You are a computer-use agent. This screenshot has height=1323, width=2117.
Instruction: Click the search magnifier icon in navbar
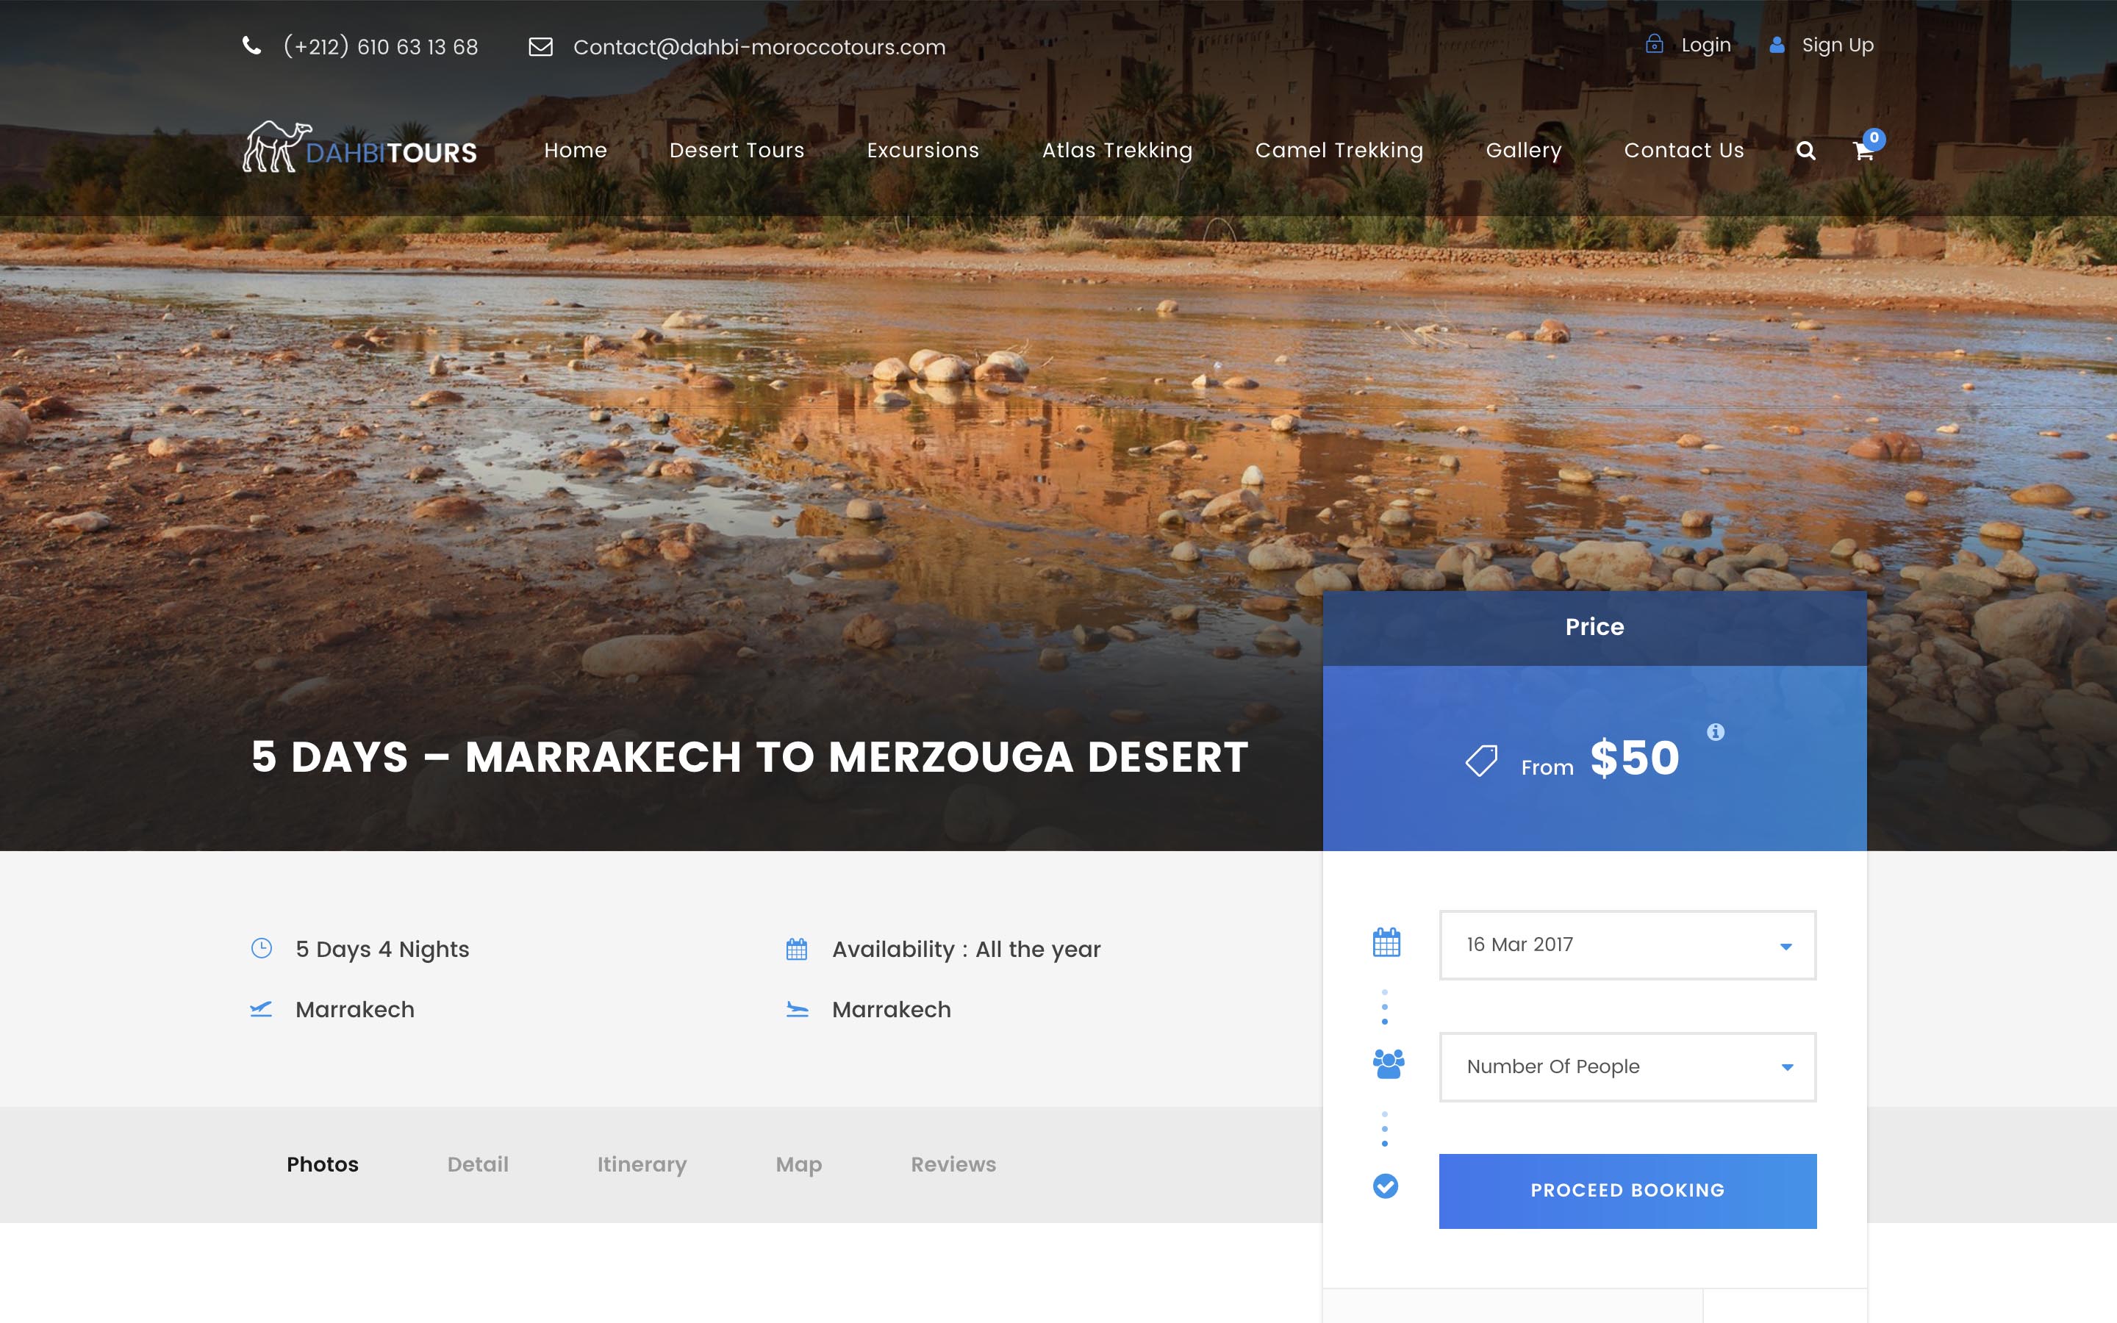coord(1805,151)
